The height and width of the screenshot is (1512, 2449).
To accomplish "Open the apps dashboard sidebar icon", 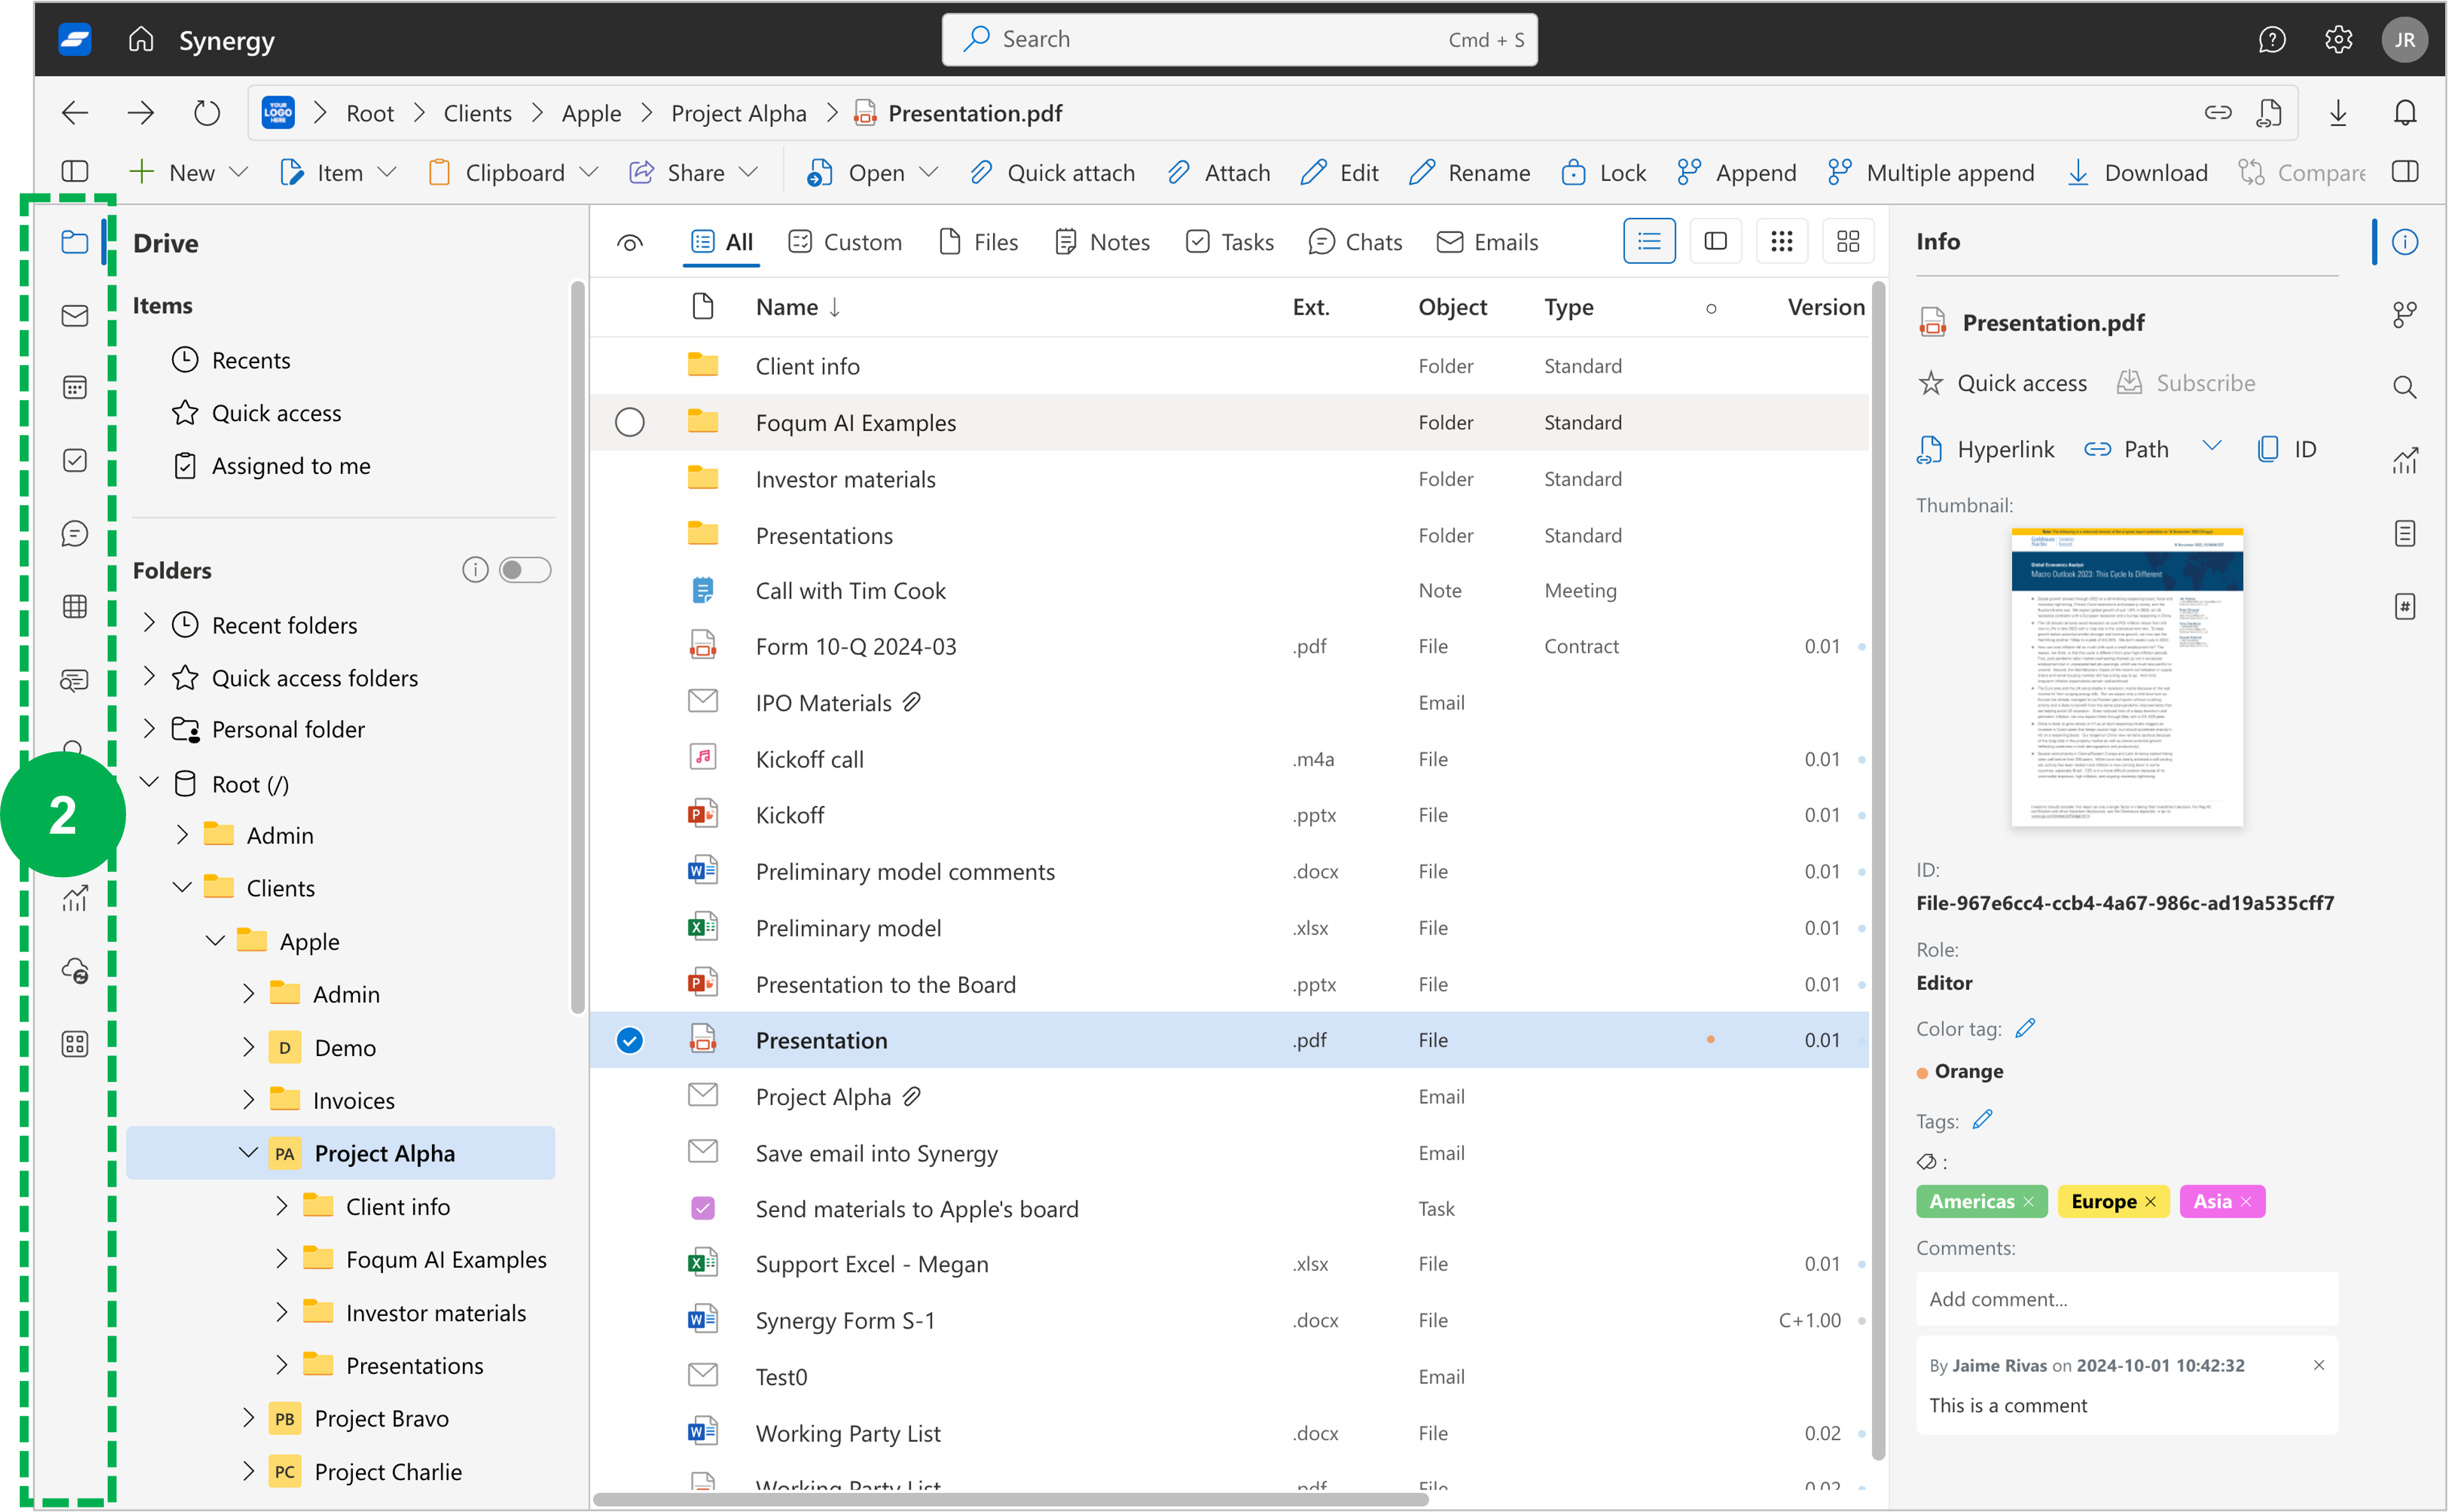I will click(75, 1044).
